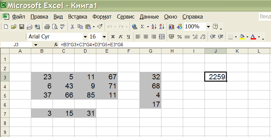Copy selection with the Copy icon

click(x=80, y=27)
